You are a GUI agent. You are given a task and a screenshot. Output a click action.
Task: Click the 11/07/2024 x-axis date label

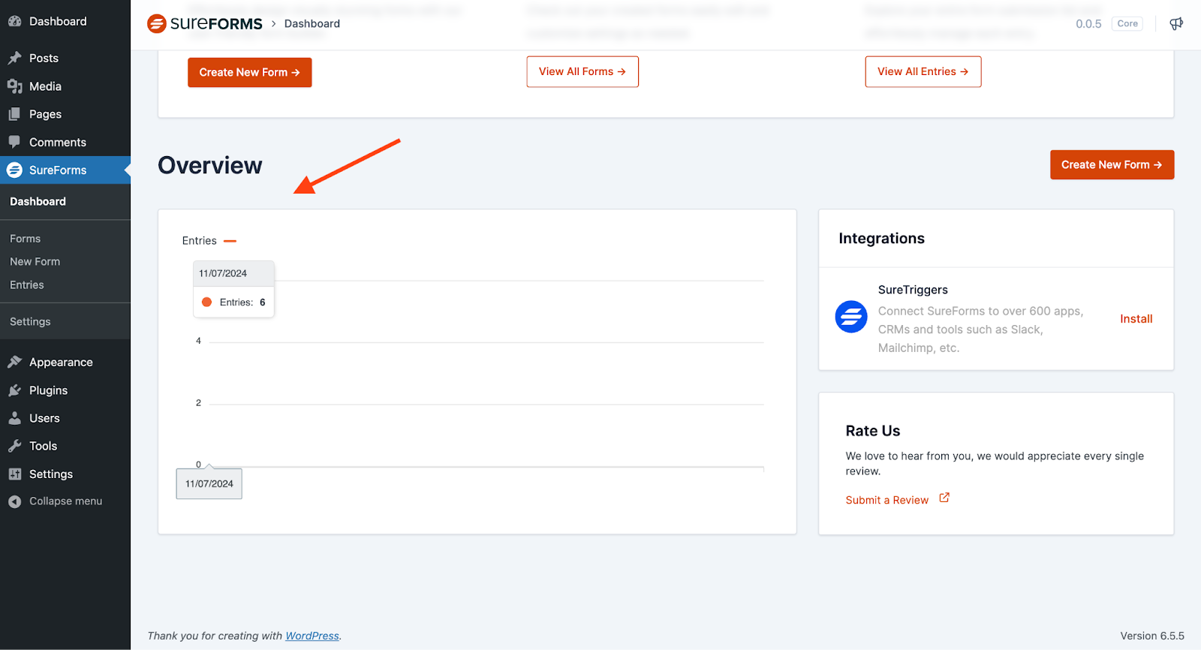209,484
